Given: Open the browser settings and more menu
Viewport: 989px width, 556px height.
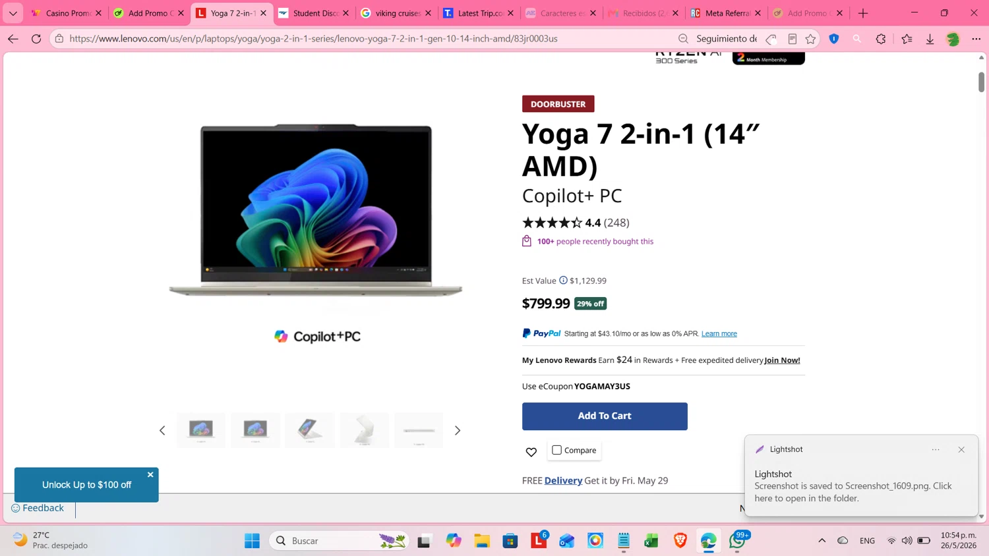Looking at the screenshot, I should [x=976, y=39].
